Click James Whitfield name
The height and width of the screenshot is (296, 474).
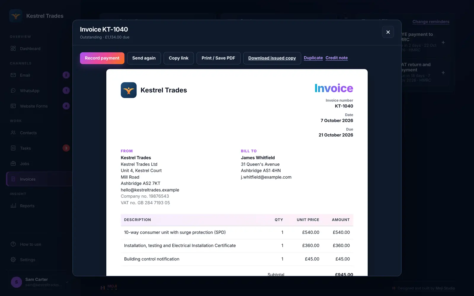[258, 158]
